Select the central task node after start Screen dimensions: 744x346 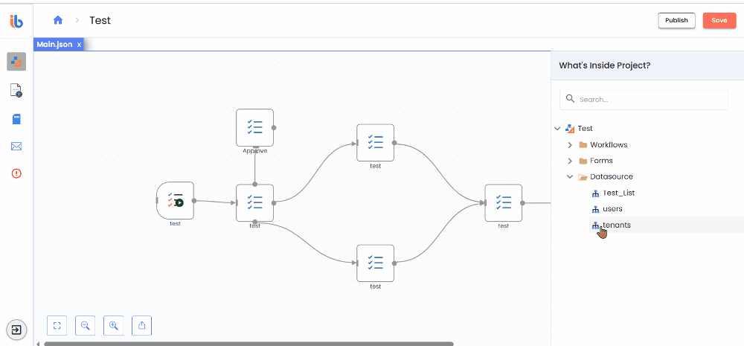click(x=254, y=202)
